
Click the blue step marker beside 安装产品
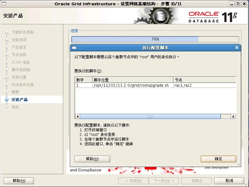click(7, 100)
